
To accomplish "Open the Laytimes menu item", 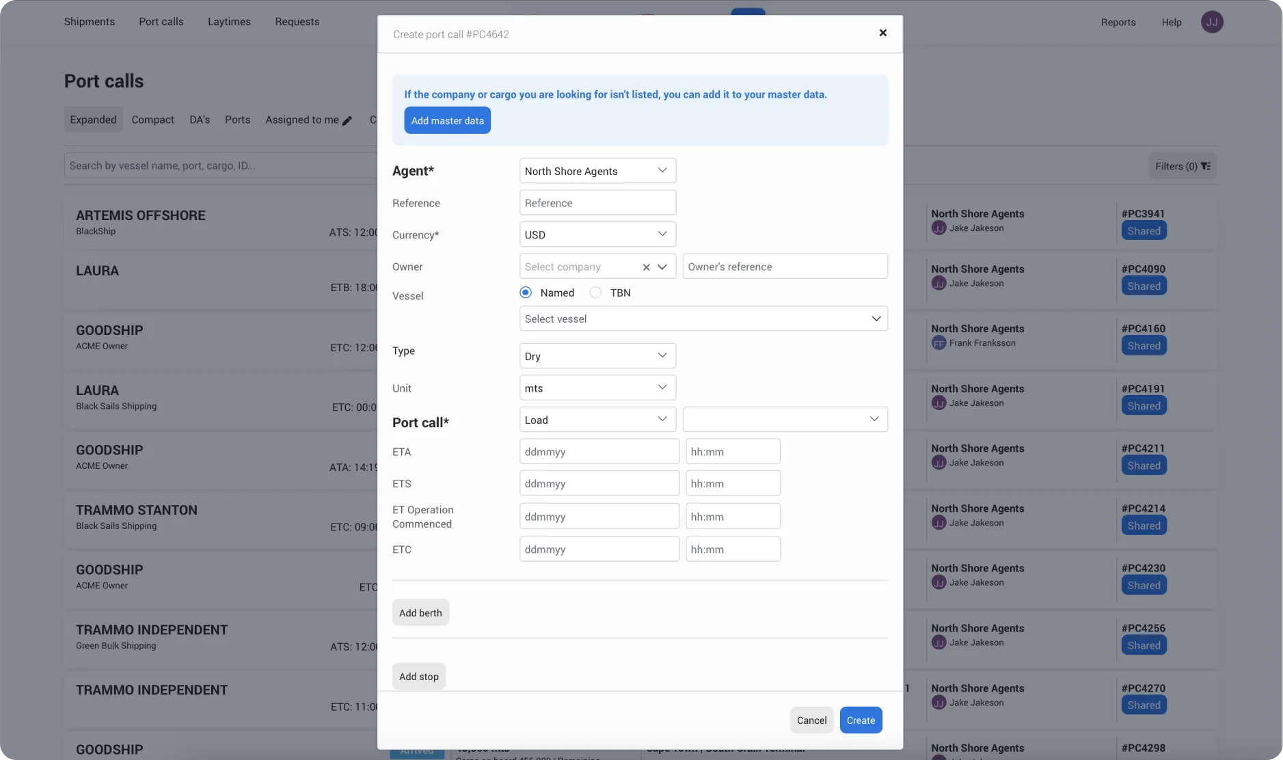I will (x=229, y=22).
